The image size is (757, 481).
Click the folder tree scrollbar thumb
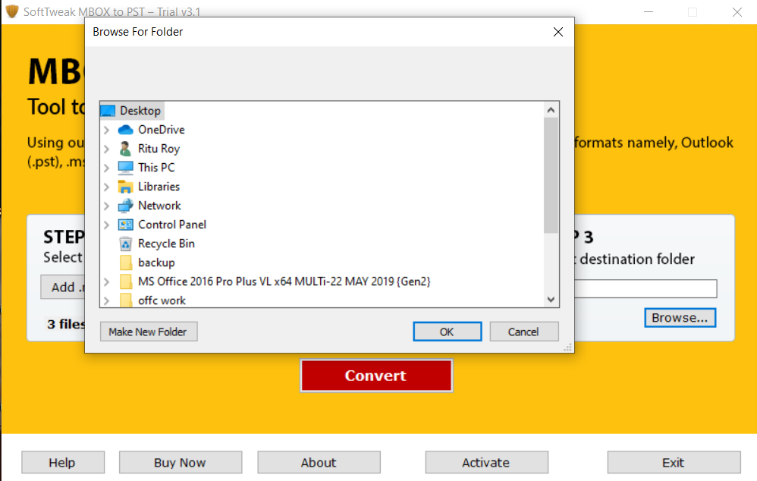click(x=551, y=175)
